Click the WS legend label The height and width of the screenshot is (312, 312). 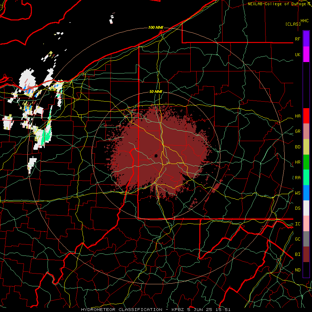(297, 193)
